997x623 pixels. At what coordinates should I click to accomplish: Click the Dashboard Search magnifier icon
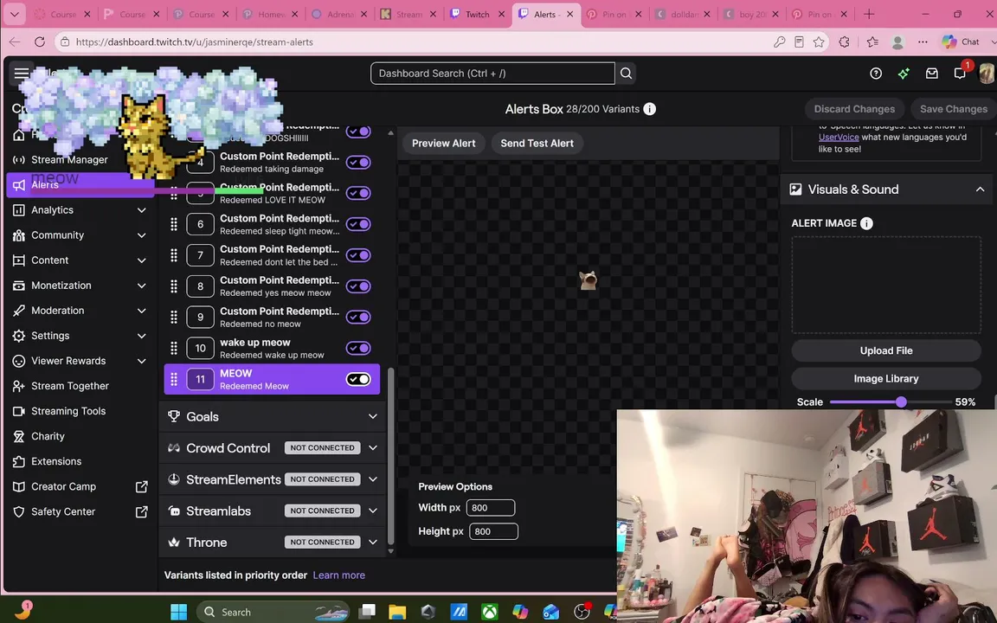pyautogui.click(x=626, y=73)
